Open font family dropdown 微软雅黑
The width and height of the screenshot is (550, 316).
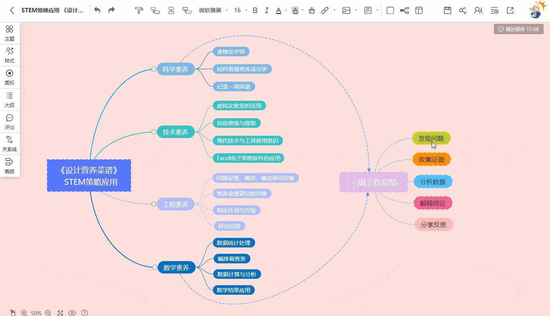point(213,10)
